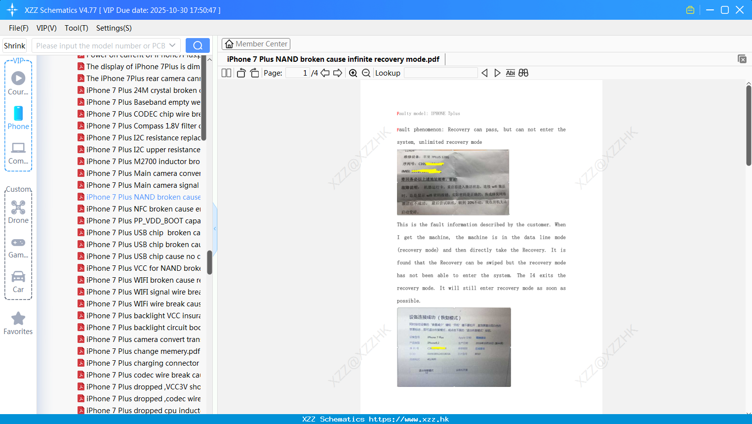
Task: Zoom in the PDF with magnifier plus
Action: pyautogui.click(x=353, y=73)
